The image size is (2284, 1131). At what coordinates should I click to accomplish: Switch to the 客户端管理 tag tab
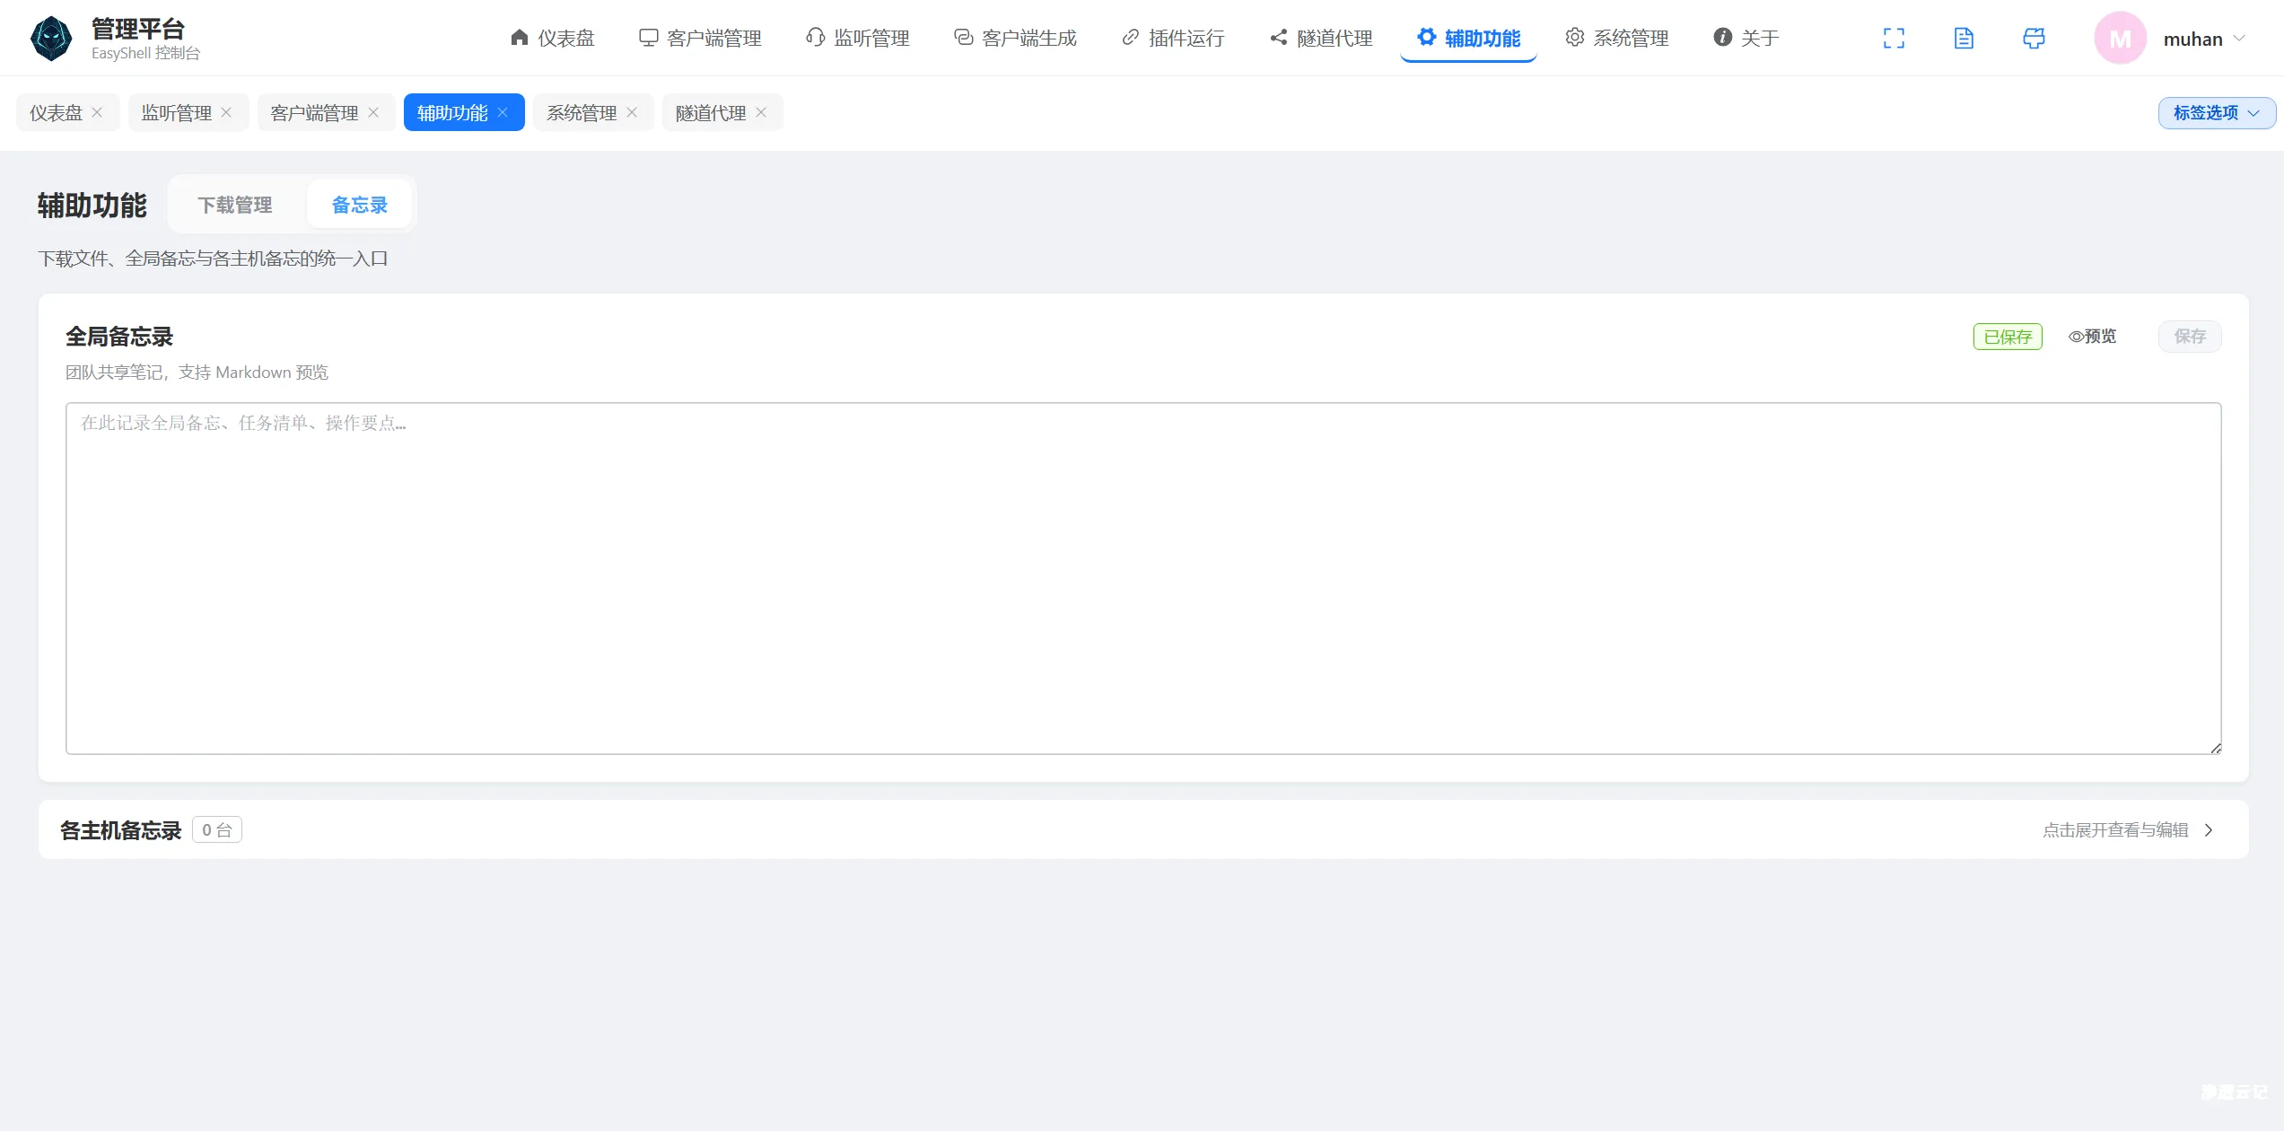click(314, 113)
